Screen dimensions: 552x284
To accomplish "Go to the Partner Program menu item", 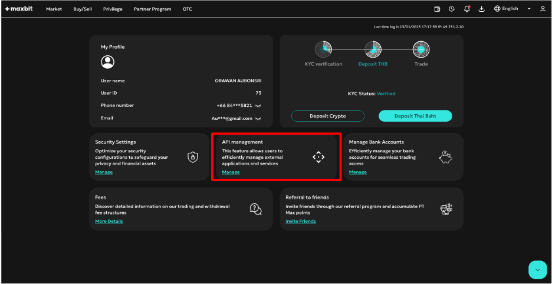I will 152,9.
